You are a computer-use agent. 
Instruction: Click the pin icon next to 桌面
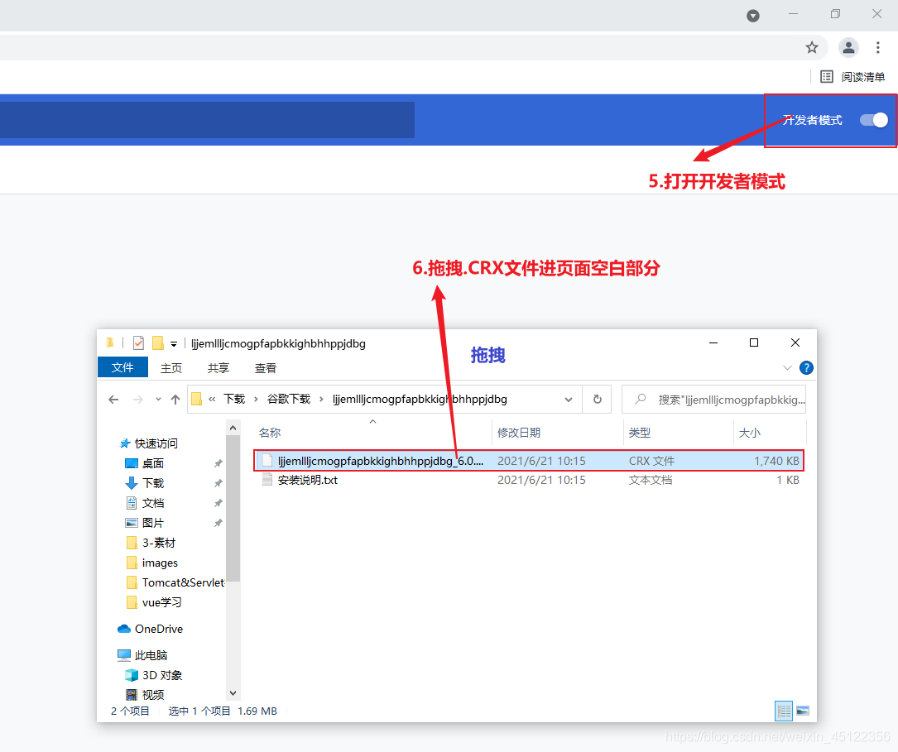(x=218, y=463)
